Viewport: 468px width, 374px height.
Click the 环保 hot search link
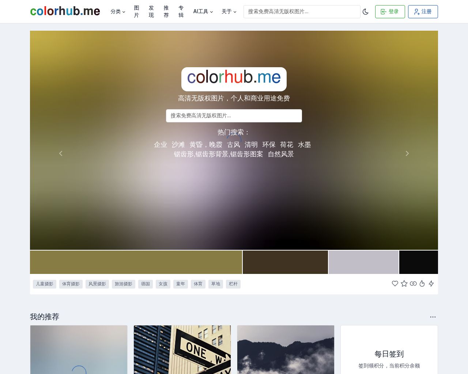coord(269,145)
